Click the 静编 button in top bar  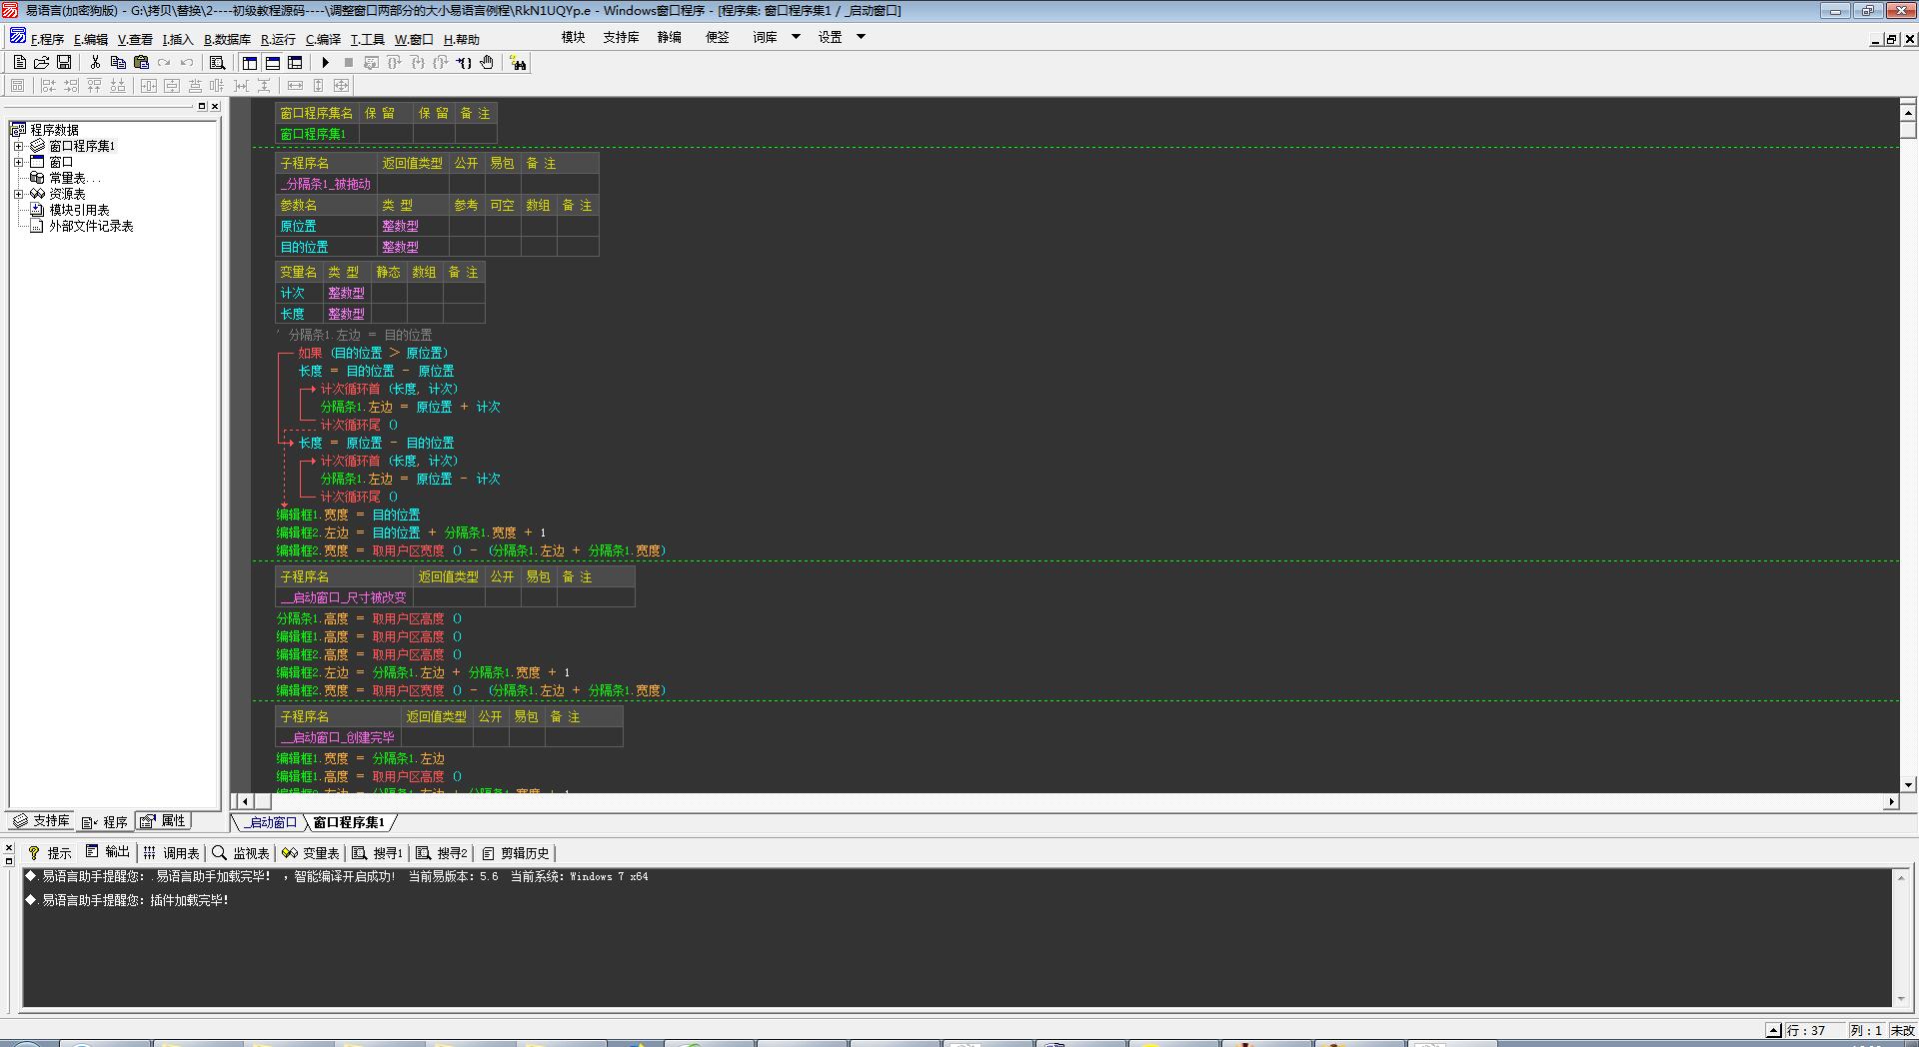point(669,37)
